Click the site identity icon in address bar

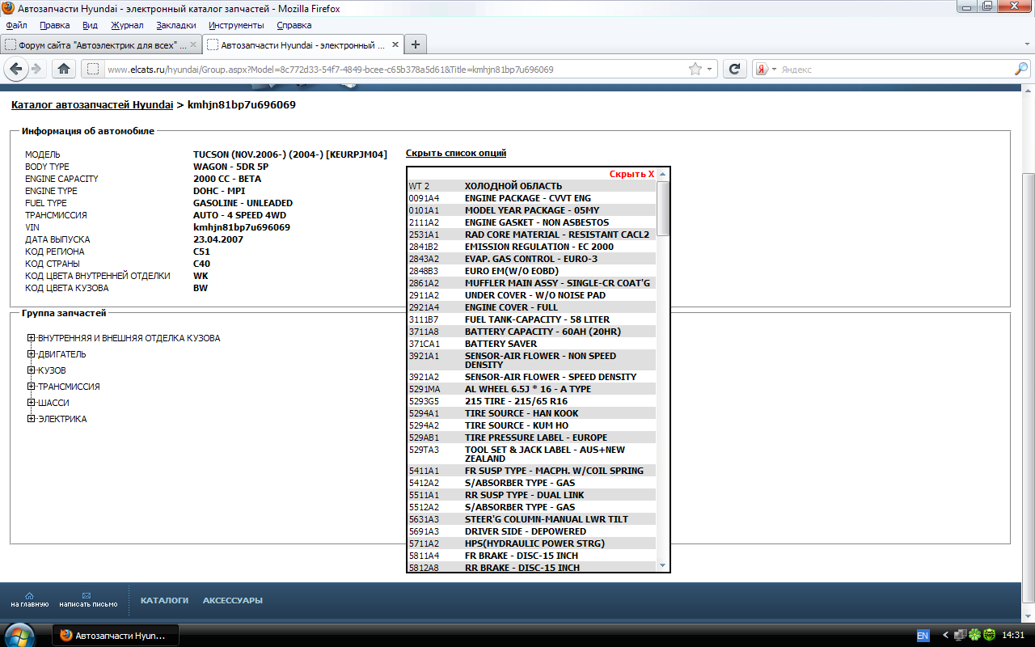(93, 69)
